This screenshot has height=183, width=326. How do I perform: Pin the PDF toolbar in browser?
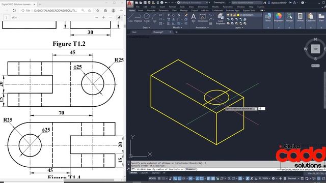[x=119, y=18]
